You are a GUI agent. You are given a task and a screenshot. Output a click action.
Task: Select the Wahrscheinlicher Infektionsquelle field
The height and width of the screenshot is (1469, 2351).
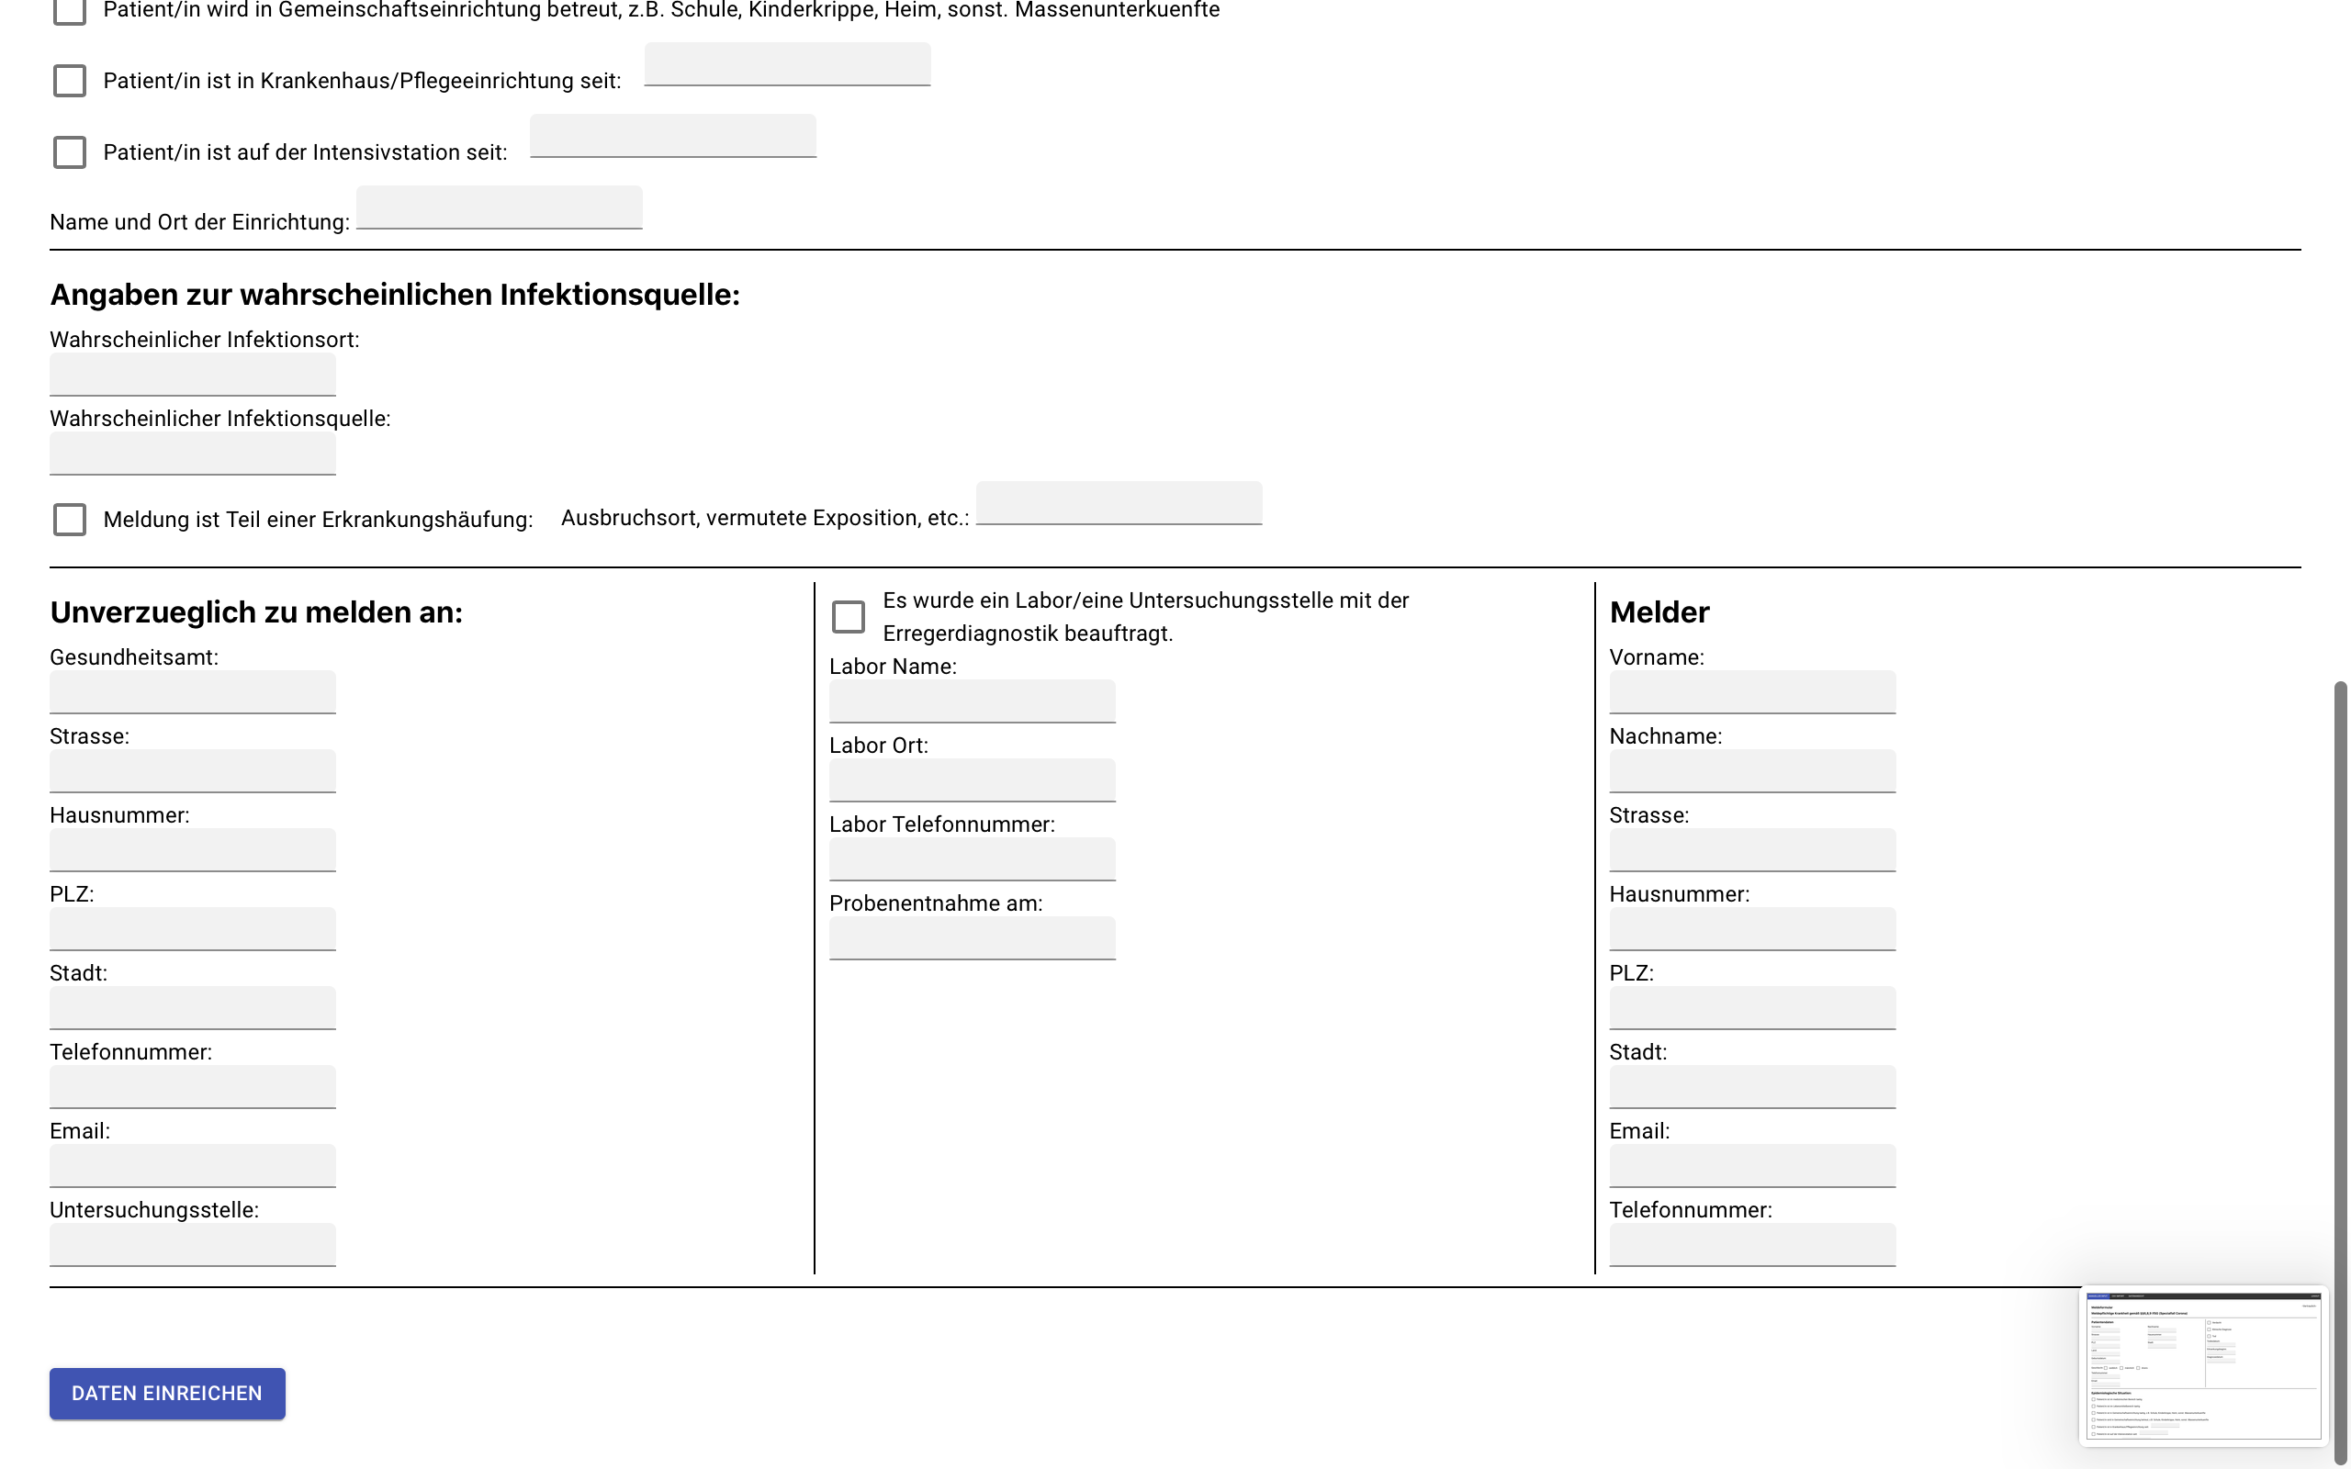coord(192,453)
